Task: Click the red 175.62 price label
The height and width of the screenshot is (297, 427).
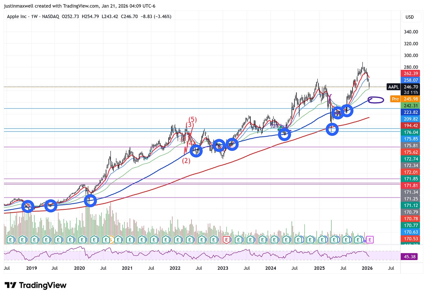Action: 411,152
